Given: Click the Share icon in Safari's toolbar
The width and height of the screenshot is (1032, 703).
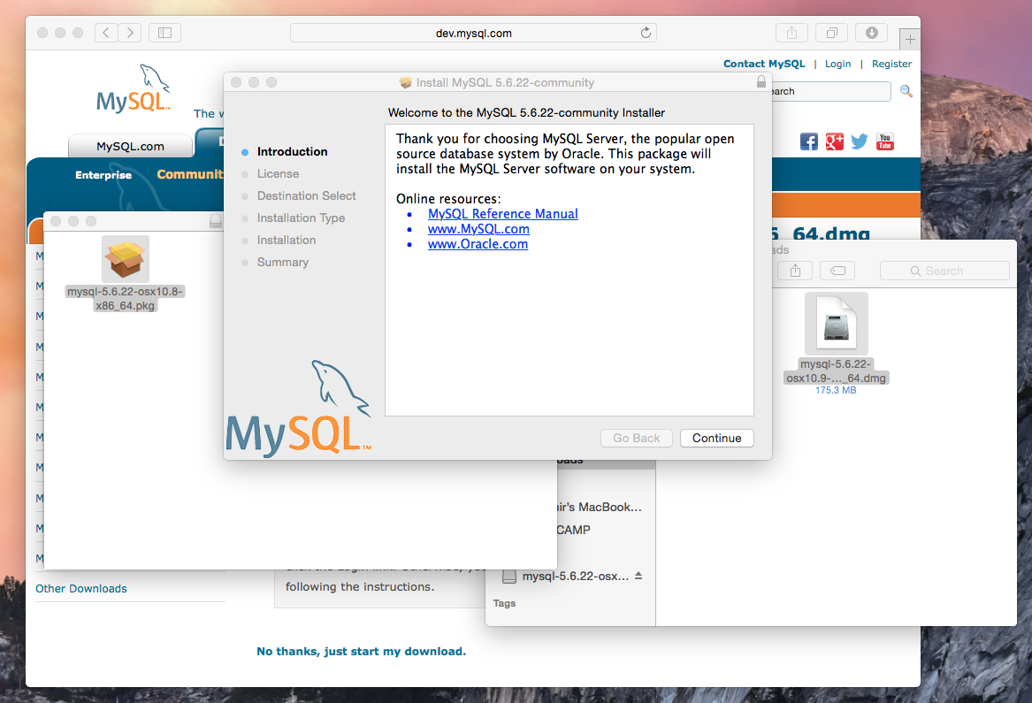Looking at the screenshot, I should [791, 32].
